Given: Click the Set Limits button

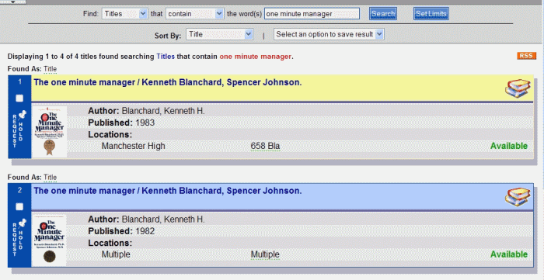Looking at the screenshot, I should point(431,14).
